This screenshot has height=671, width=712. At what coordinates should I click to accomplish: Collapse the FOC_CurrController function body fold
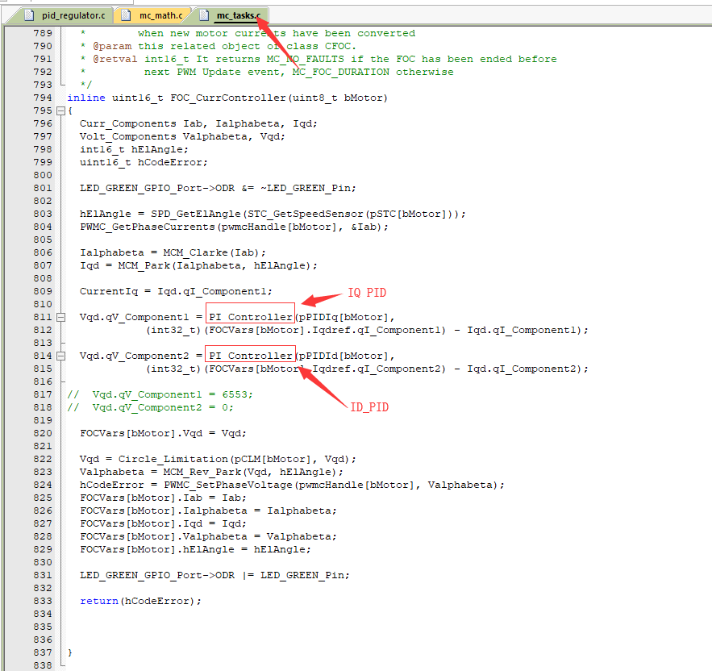coord(61,110)
